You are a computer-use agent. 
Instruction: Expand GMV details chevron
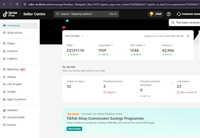(x=74, y=45)
